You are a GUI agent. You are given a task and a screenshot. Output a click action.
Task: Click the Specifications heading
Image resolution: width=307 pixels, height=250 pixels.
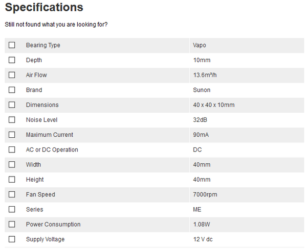(x=44, y=8)
